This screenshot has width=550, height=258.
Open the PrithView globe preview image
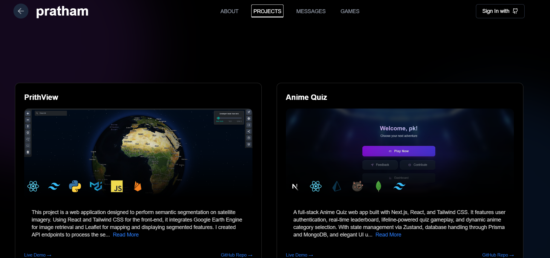pos(138,152)
